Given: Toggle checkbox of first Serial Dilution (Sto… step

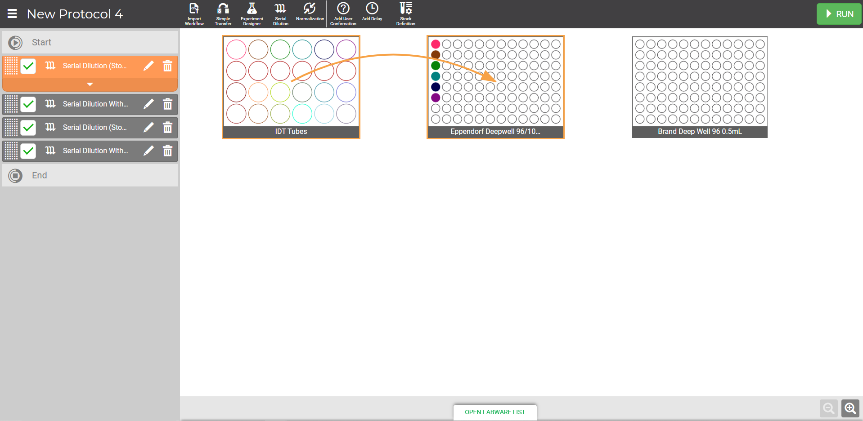Looking at the screenshot, I should (x=28, y=66).
